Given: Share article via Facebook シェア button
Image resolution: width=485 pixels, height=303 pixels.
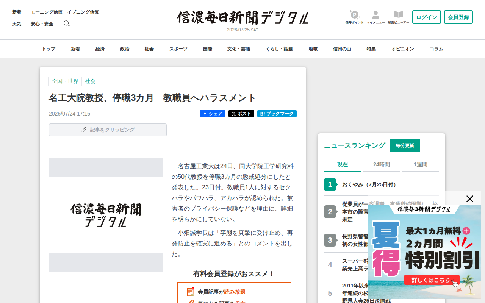Looking at the screenshot, I should 213,114.
